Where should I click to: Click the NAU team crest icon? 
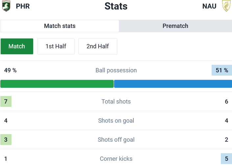click(226, 6)
